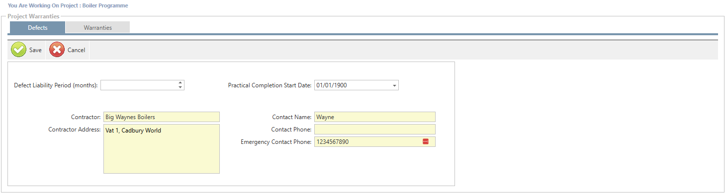Click the Cancel button label
Viewport: 727px width, 196px height.
tap(76, 50)
